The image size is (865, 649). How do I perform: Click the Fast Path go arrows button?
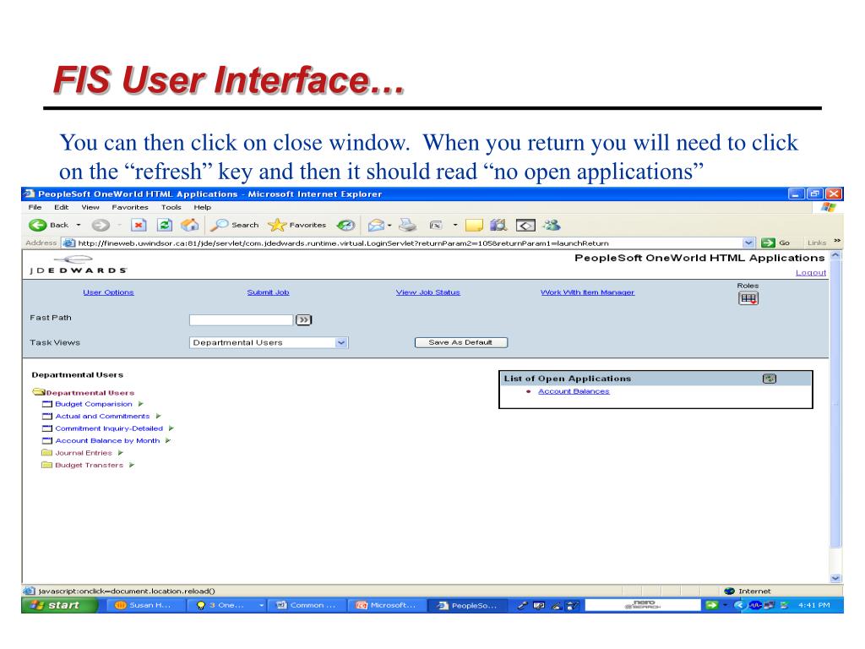[x=303, y=320]
